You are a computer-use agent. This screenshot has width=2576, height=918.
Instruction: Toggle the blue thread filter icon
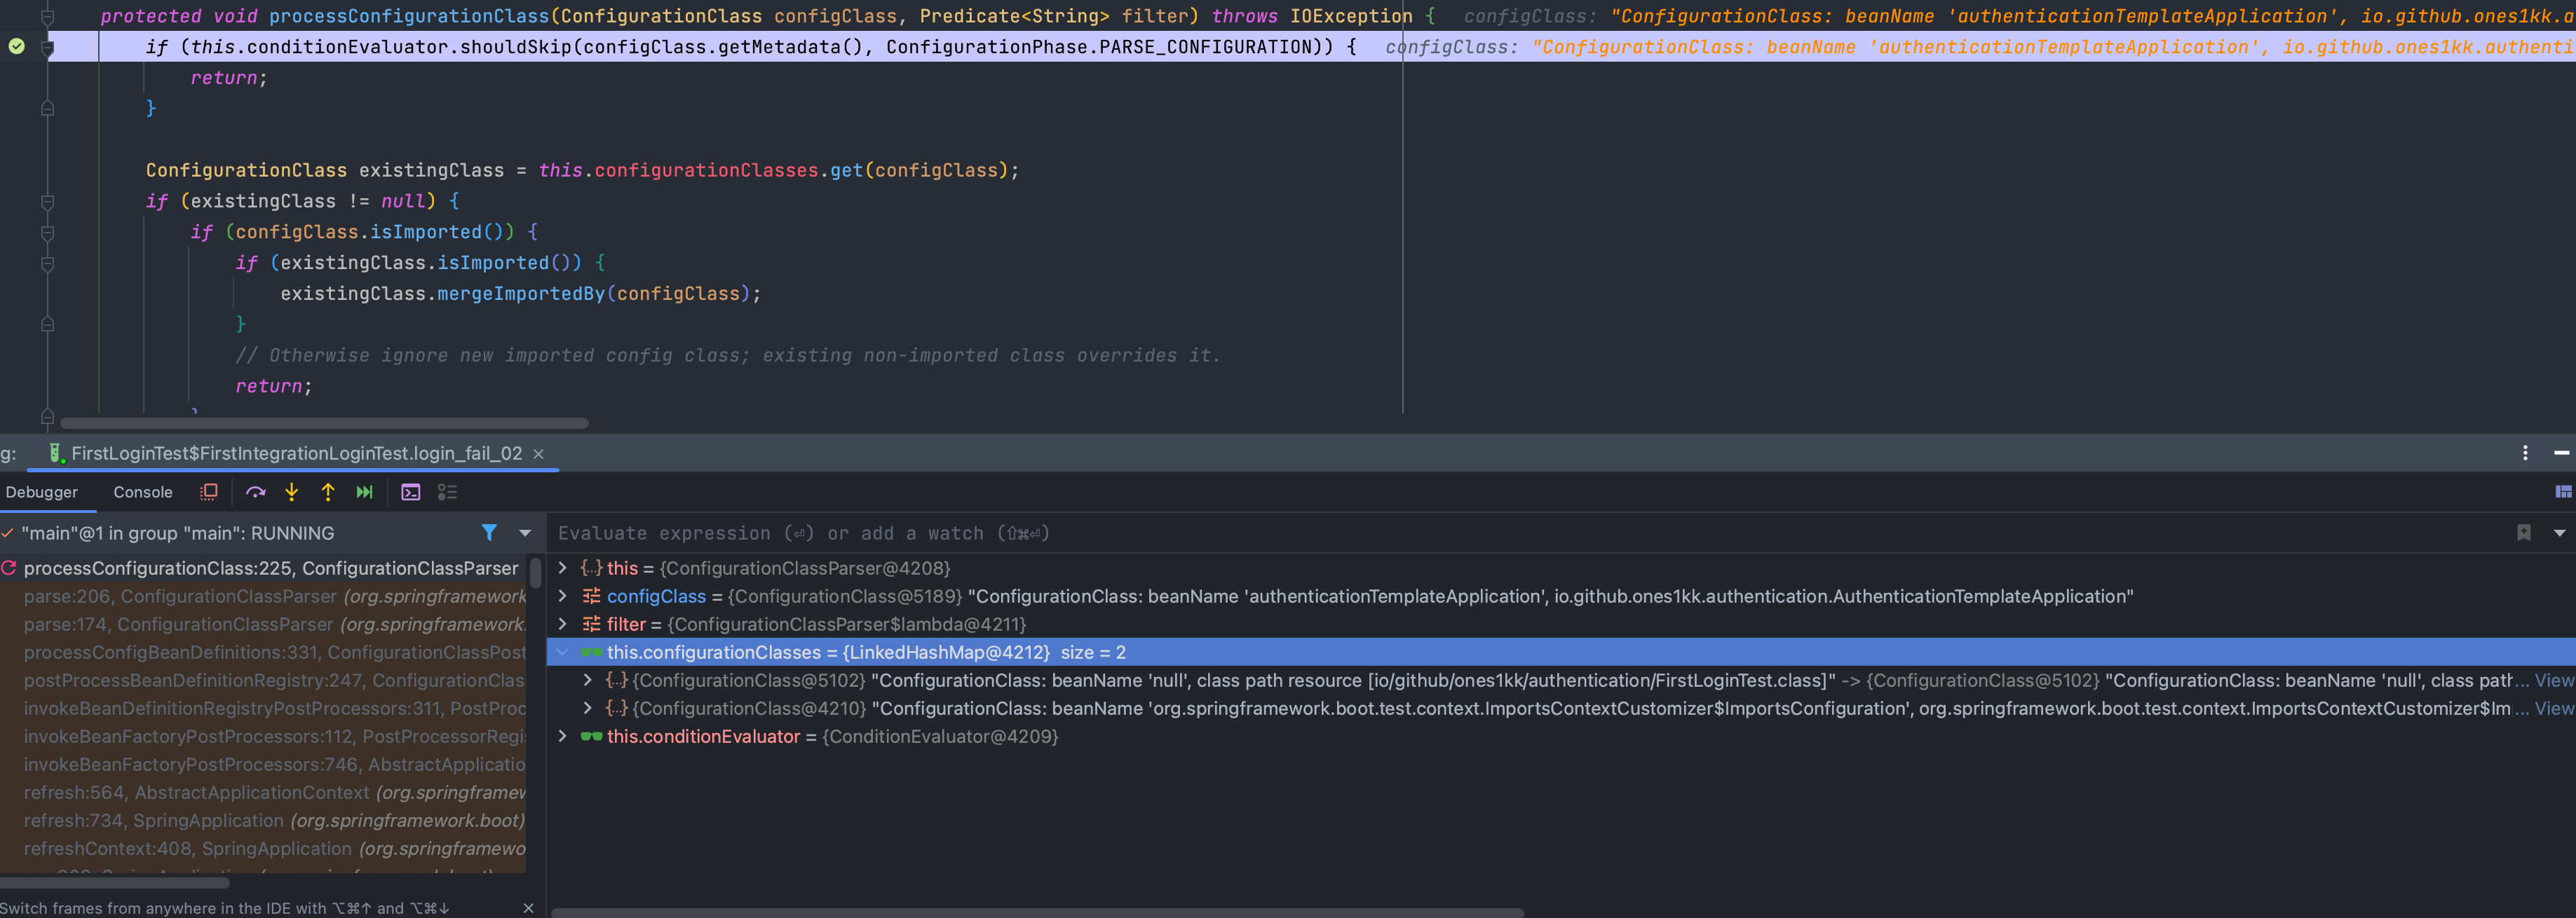pos(489,533)
